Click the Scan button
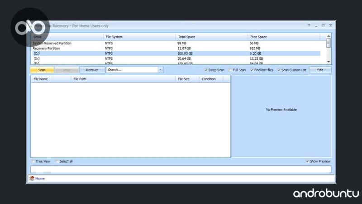362x204 pixels. coord(42,70)
